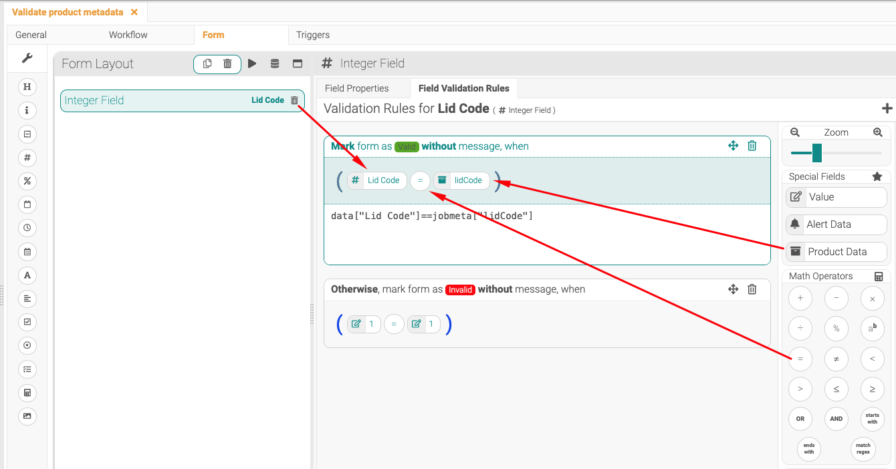Insert the multiply operator
This screenshot has width=896, height=469.
873,299
